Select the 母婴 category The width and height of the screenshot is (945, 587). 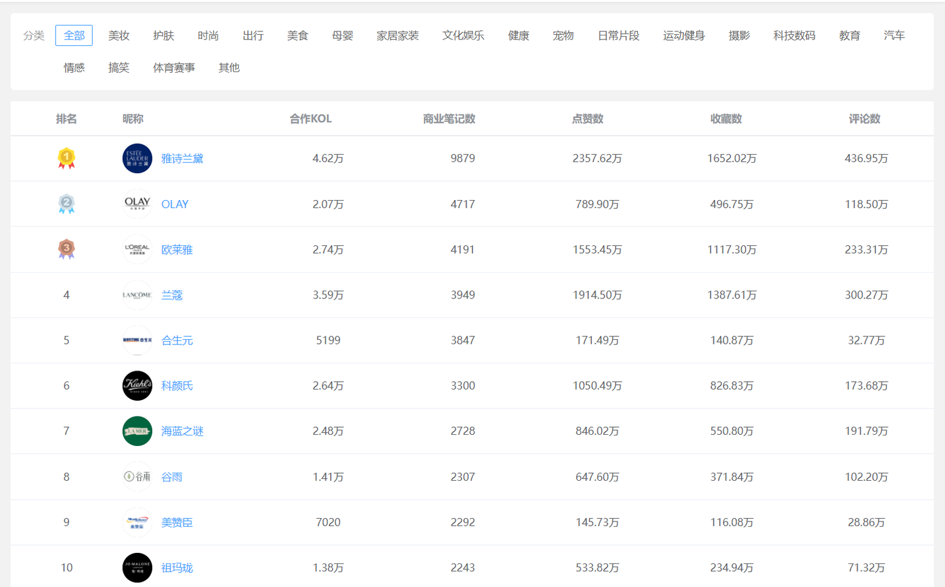343,35
